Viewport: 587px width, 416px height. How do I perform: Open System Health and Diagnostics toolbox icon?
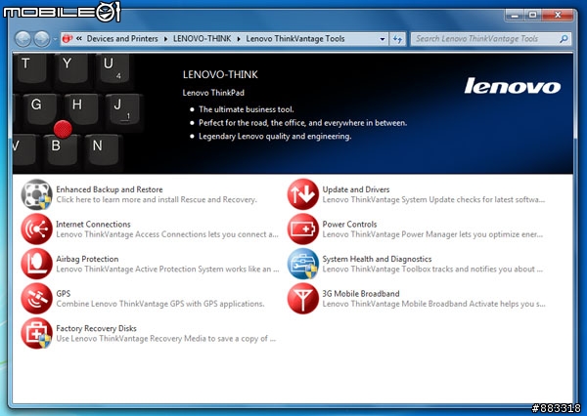click(x=303, y=264)
